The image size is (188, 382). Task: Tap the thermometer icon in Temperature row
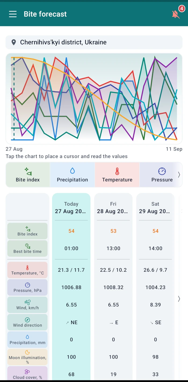point(27,268)
